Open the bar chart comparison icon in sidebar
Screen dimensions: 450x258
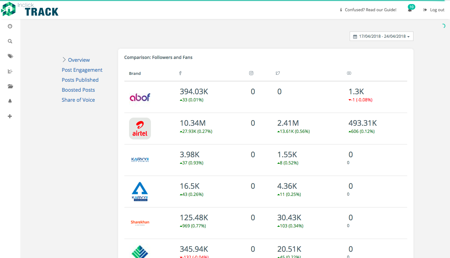pyautogui.click(x=10, y=71)
